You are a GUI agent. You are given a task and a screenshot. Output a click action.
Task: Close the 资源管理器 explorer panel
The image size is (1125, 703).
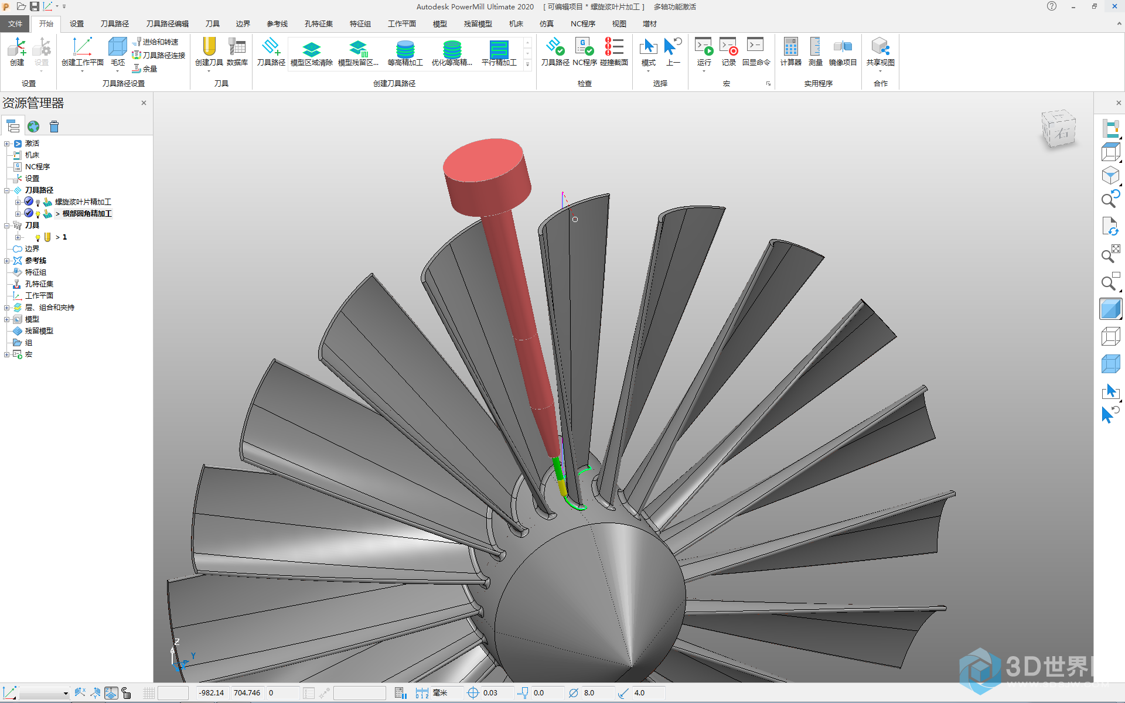[x=144, y=103]
